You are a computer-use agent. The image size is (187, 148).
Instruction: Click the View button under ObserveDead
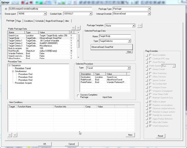pyautogui.click(x=129, y=52)
